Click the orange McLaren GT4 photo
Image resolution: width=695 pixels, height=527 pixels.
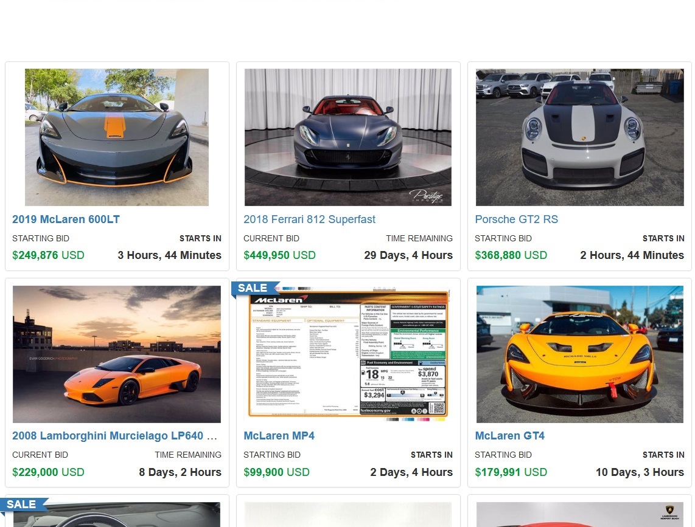coord(580,354)
